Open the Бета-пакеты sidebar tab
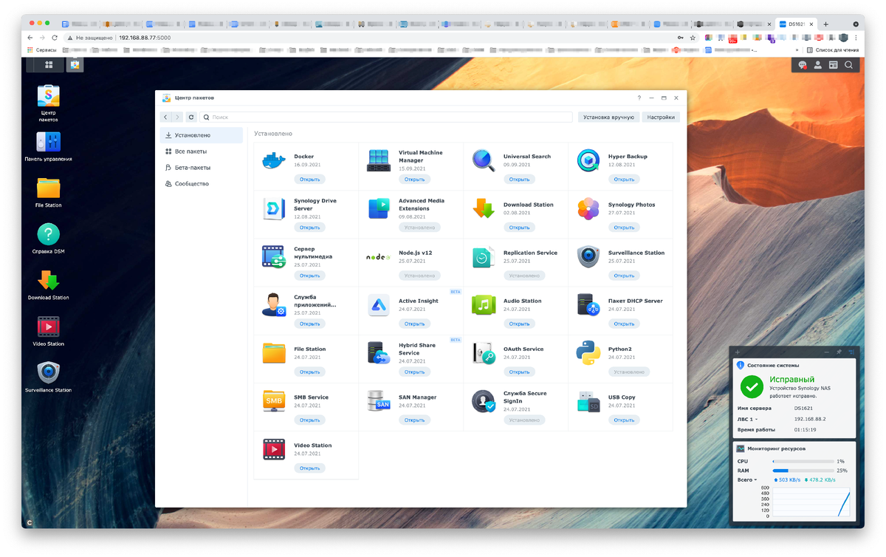This screenshot has width=886, height=557. pyautogui.click(x=202, y=168)
